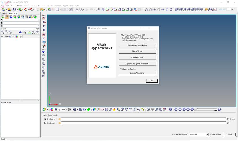Viewport: 238px width, 141px height.
Task: Open the Results menu
Action: tap(27, 6)
